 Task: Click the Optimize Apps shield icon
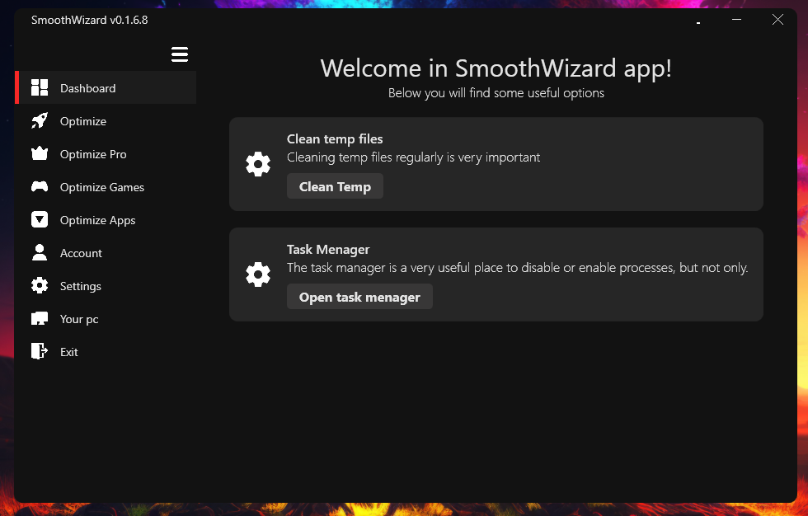(x=40, y=219)
